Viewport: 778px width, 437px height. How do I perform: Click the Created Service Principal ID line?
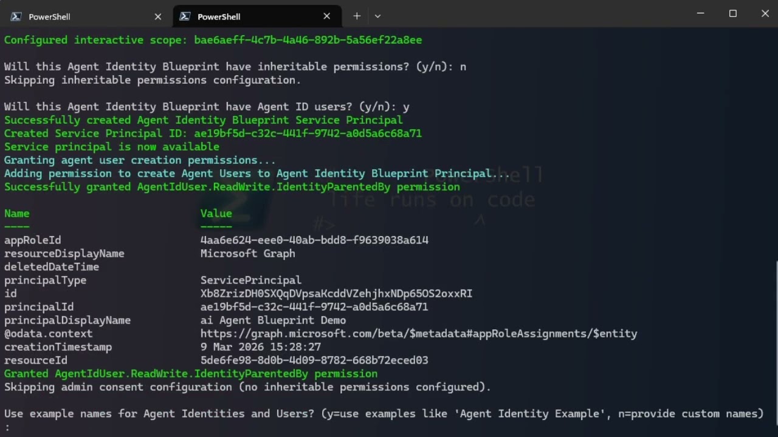click(x=213, y=134)
